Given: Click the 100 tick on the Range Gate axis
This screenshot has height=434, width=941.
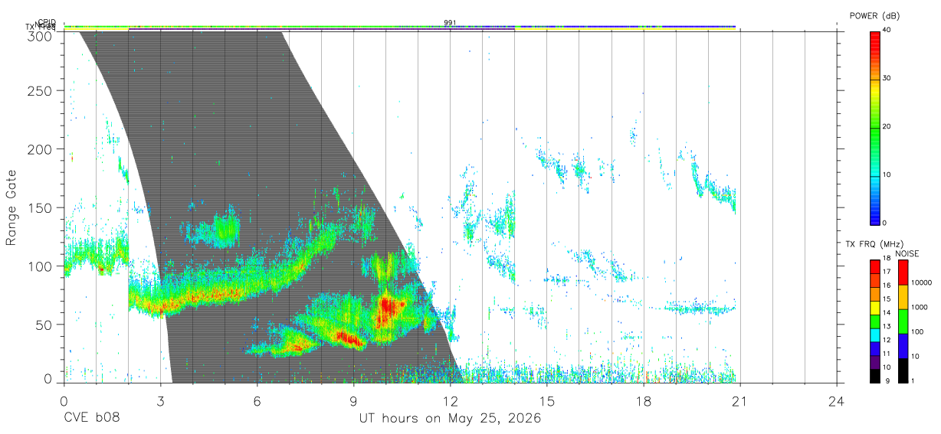Looking at the screenshot, I should [40, 266].
